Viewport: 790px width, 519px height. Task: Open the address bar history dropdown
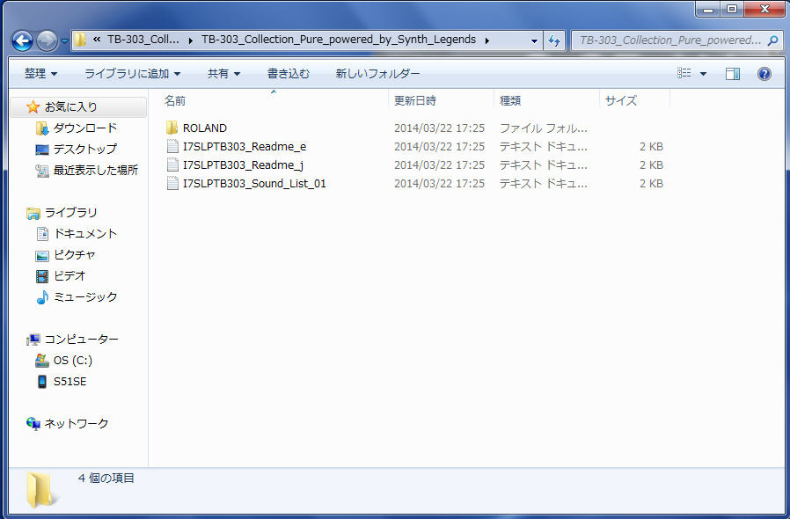pyautogui.click(x=534, y=40)
